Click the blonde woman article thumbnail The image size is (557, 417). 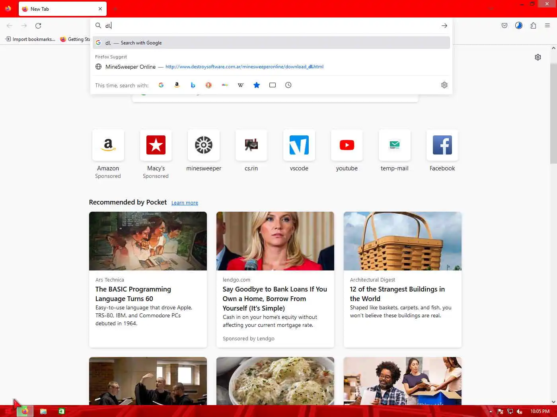(275, 241)
